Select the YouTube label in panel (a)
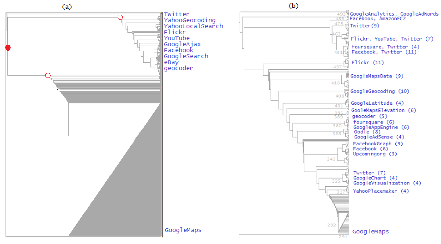 pyautogui.click(x=177, y=38)
